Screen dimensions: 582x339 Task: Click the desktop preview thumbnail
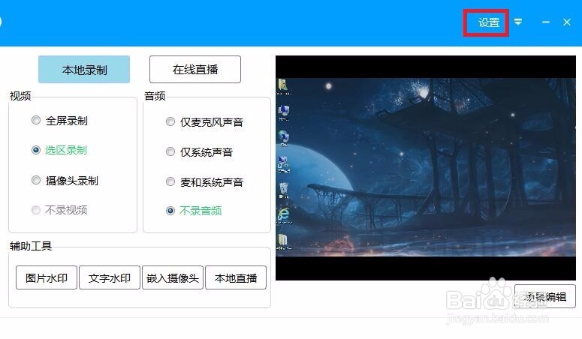[426, 168]
